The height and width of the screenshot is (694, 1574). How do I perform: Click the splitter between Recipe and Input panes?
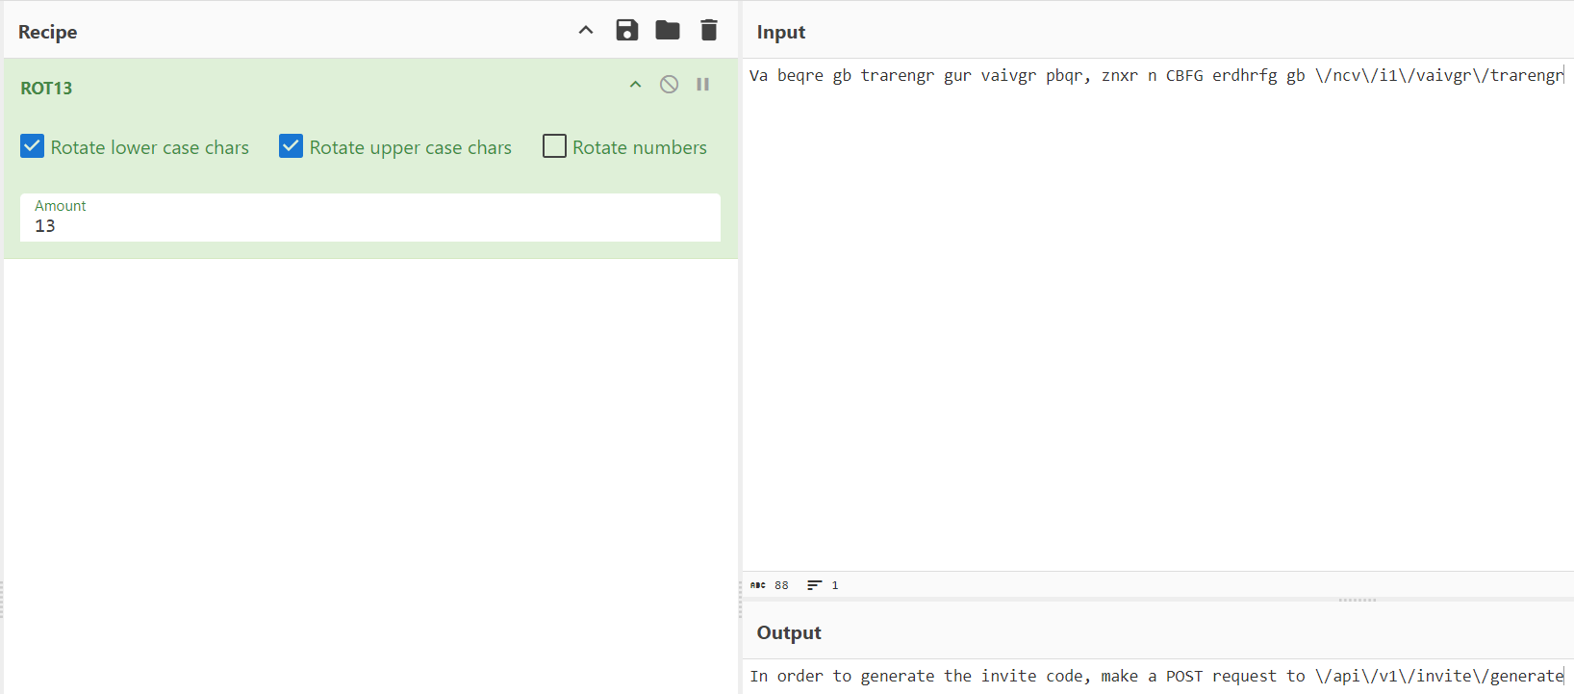tap(740, 347)
